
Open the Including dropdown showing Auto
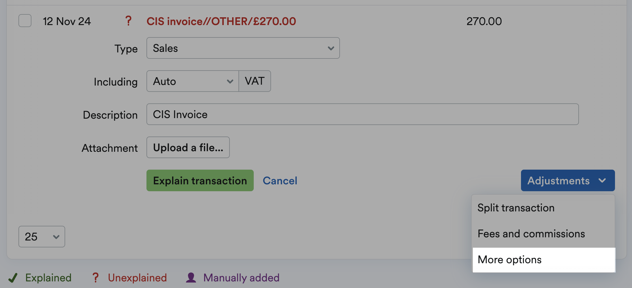(x=192, y=81)
